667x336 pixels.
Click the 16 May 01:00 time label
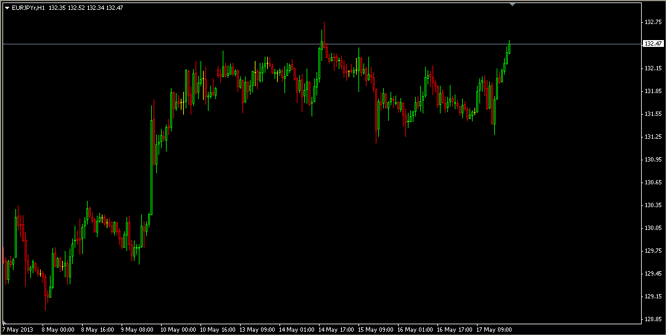pyautogui.click(x=416, y=330)
